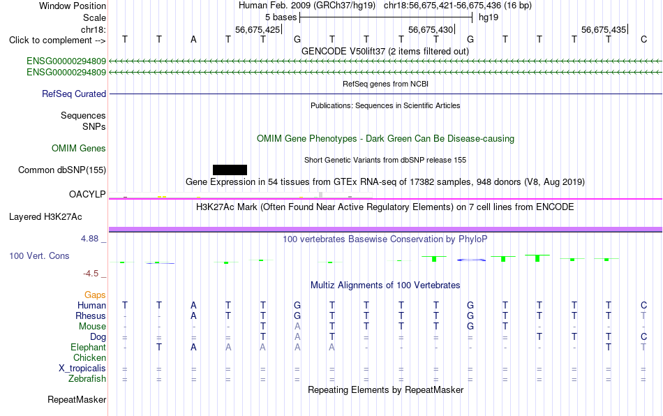
Task: Click the A base in the reference sequence row
Action: coord(193,39)
